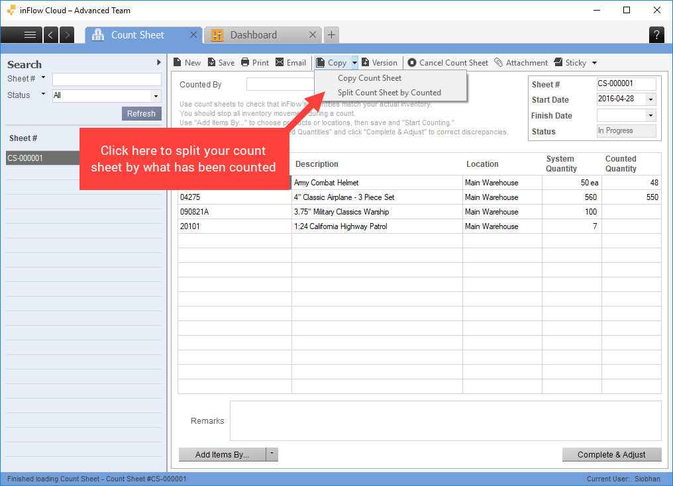Collapse the Search panel arrow
673x486 pixels.
[x=159, y=62]
